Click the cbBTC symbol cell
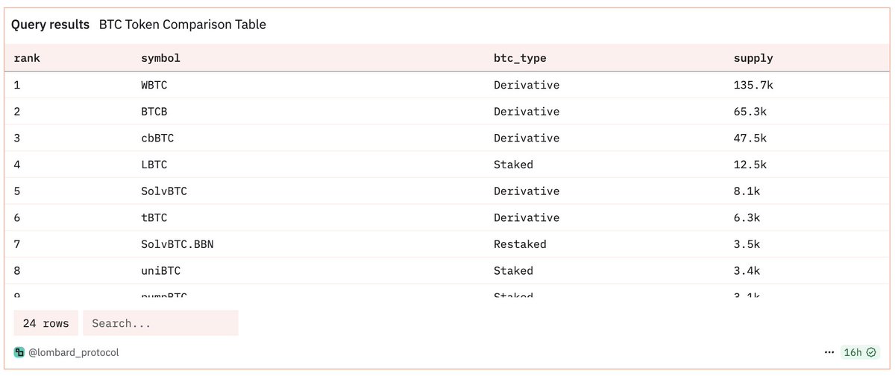This screenshot has height=376, width=895. (x=157, y=138)
